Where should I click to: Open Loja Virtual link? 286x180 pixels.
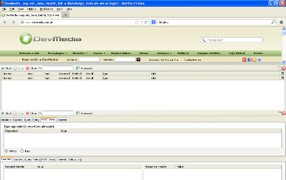tap(237, 53)
